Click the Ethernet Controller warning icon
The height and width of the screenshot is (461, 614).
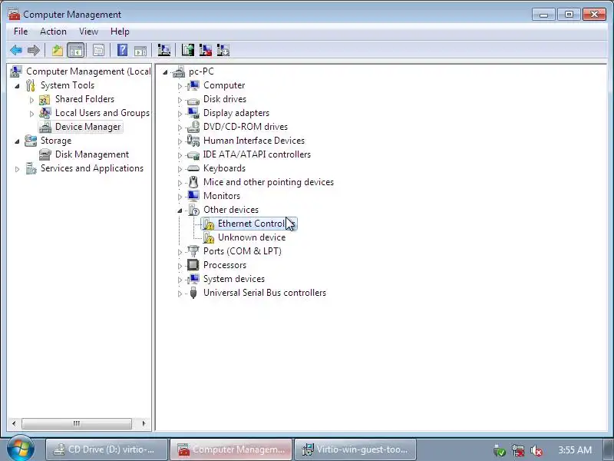(x=208, y=224)
